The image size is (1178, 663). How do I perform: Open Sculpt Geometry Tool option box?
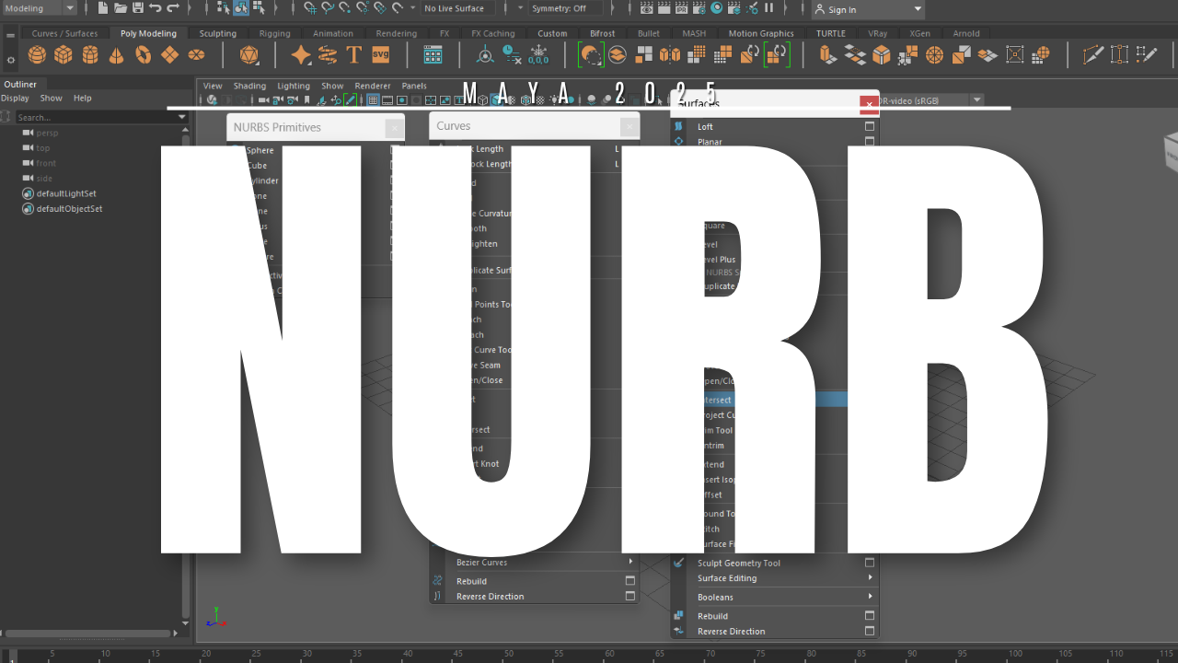[x=870, y=563]
